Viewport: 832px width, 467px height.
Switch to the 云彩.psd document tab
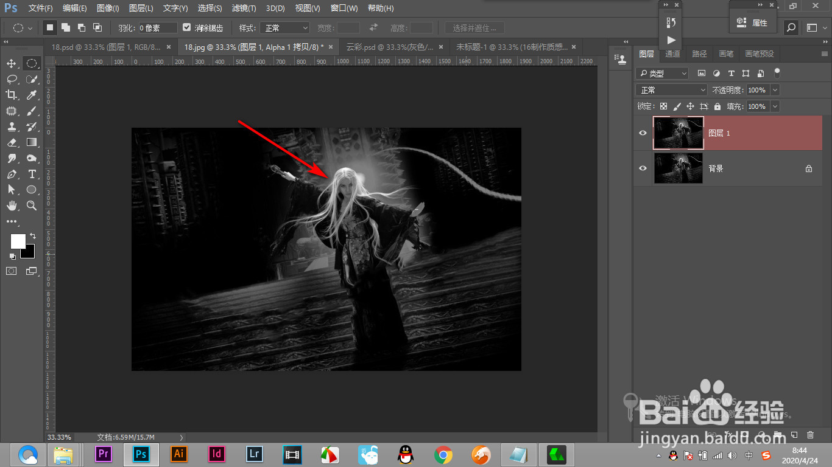point(395,47)
